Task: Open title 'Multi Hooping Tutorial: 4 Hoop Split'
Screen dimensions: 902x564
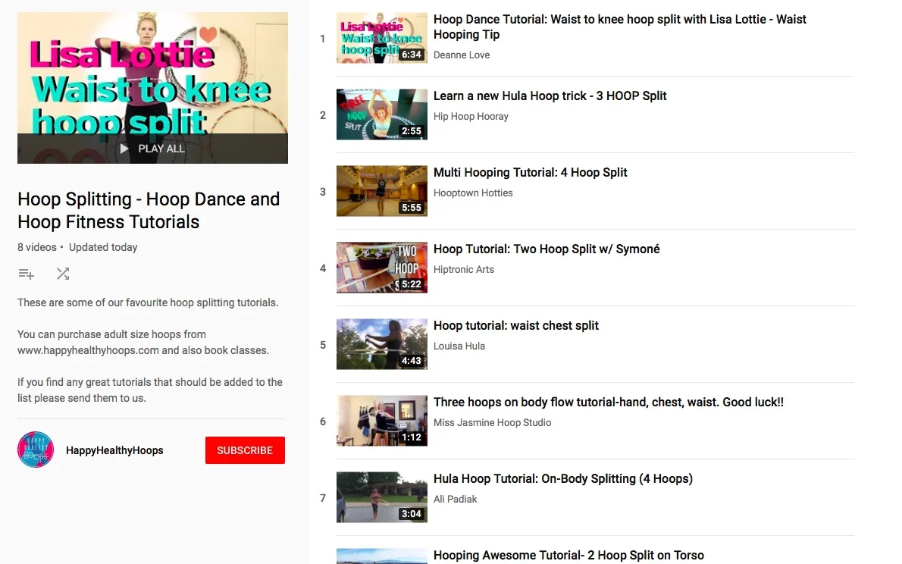Action: [x=530, y=173]
